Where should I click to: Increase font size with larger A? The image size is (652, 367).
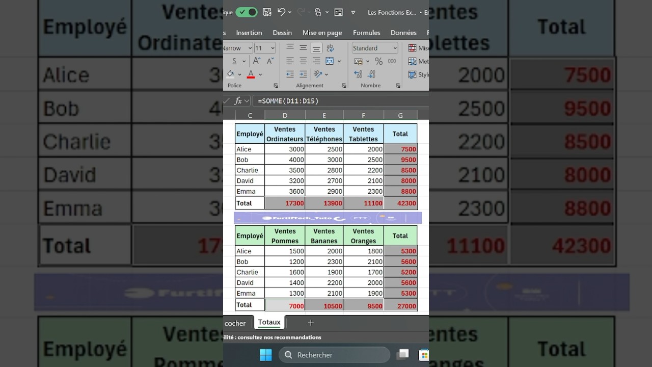click(x=256, y=61)
